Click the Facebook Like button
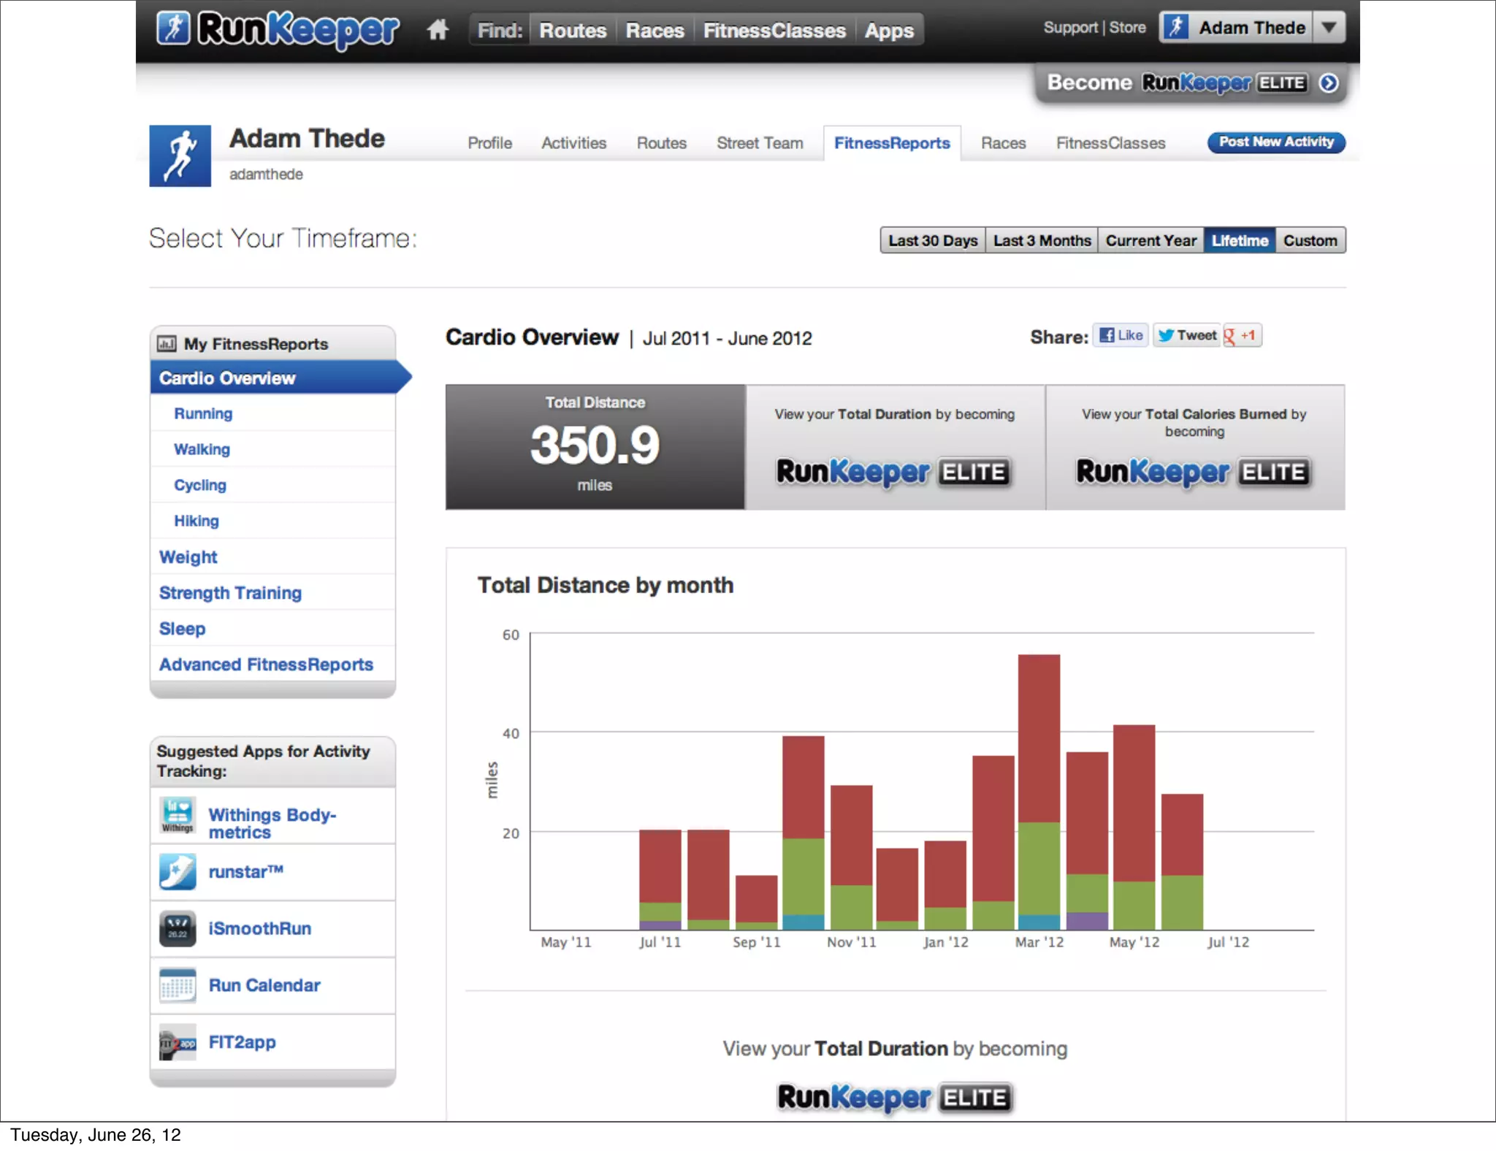The height and width of the screenshot is (1151, 1496). [1121, 335]
